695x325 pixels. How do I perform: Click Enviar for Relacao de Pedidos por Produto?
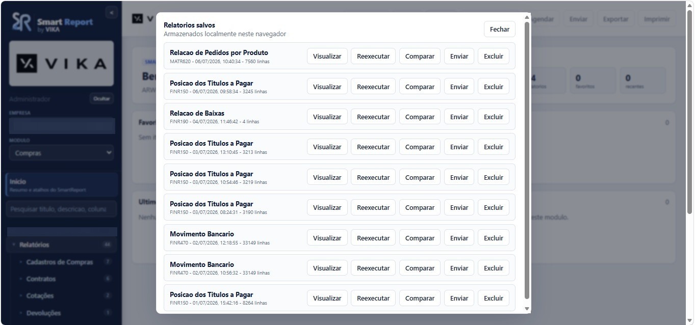pyautogui.click(x=459, y=56)
